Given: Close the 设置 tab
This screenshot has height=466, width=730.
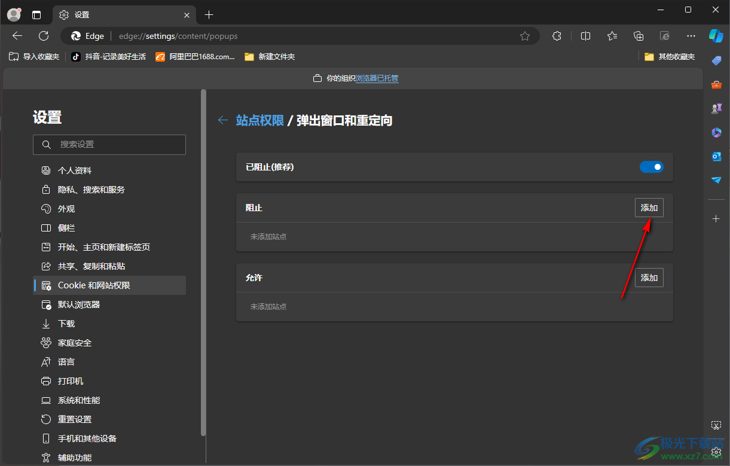Looking at the screenshot, I should point(187,15).
